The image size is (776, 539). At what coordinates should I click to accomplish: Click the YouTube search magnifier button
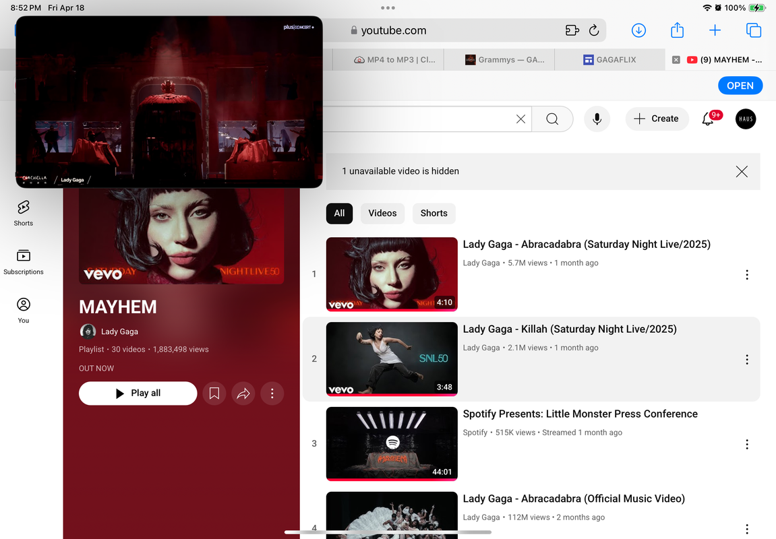point(552,119)
